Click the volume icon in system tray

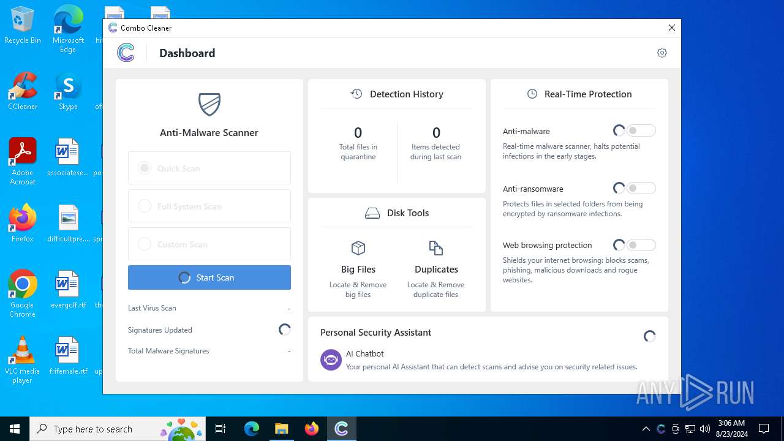point(705,429)
